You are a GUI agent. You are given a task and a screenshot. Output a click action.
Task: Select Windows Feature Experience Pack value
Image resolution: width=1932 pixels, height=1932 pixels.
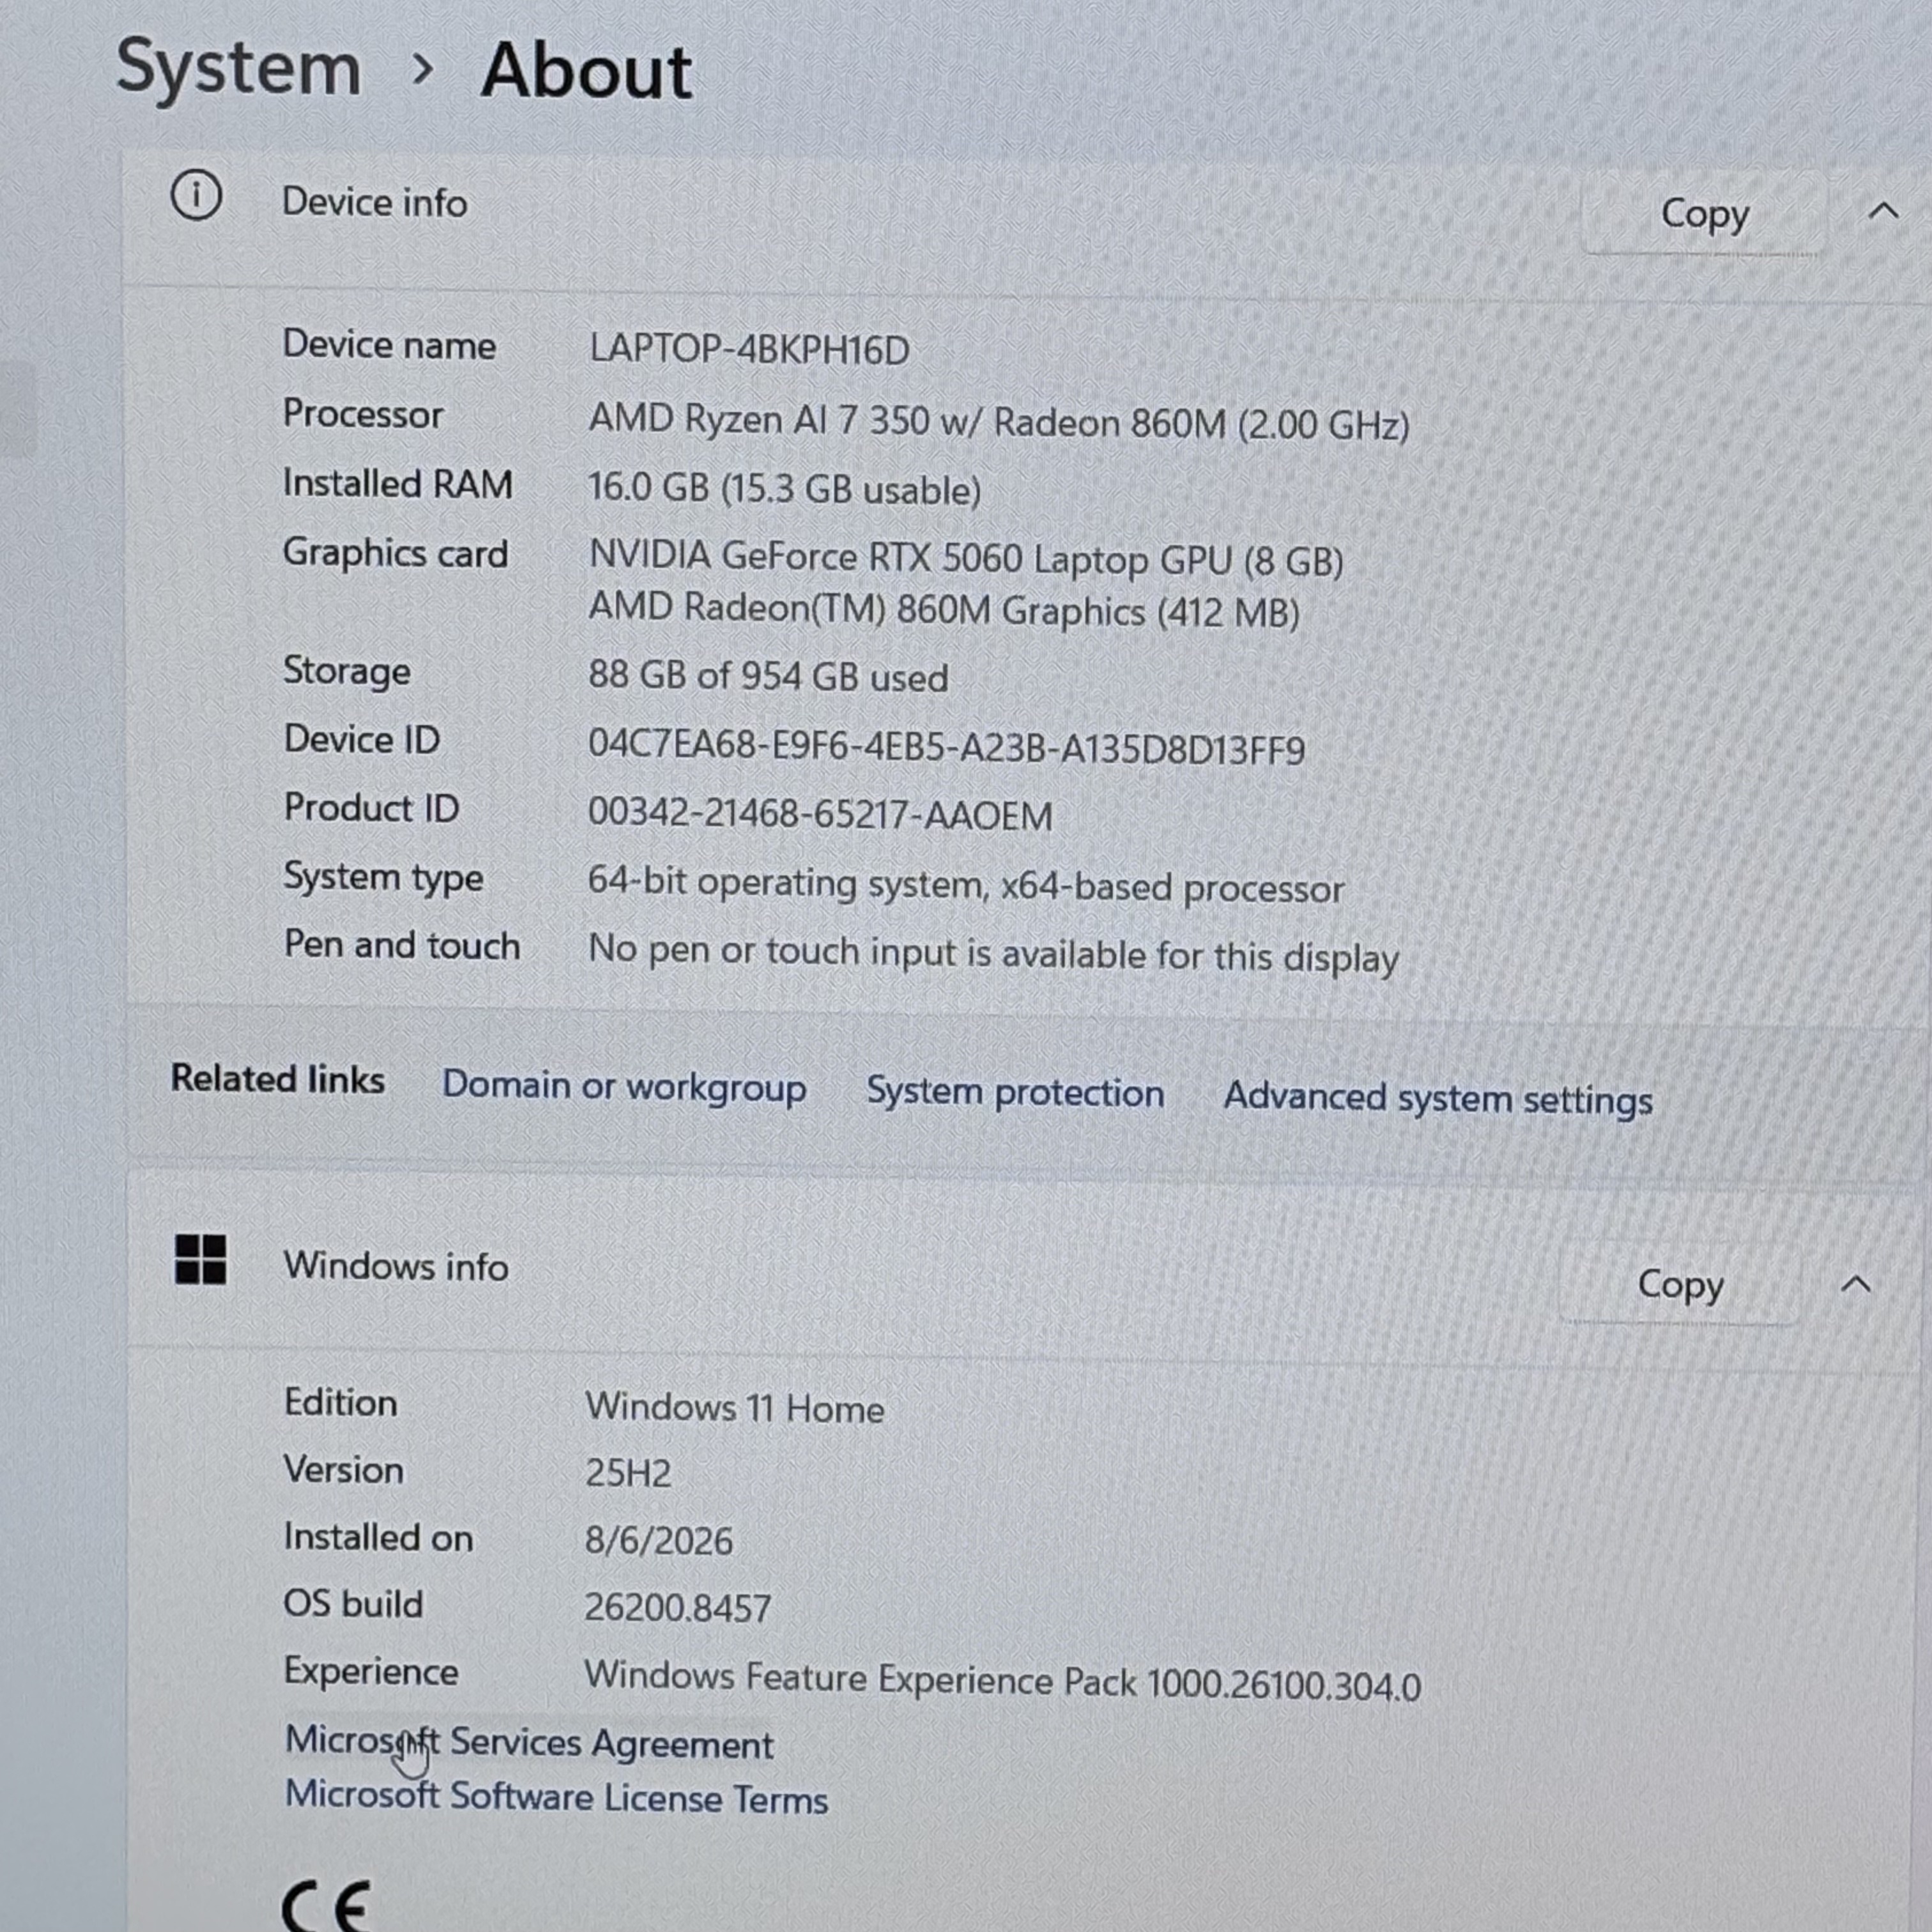[1002, 1682]
